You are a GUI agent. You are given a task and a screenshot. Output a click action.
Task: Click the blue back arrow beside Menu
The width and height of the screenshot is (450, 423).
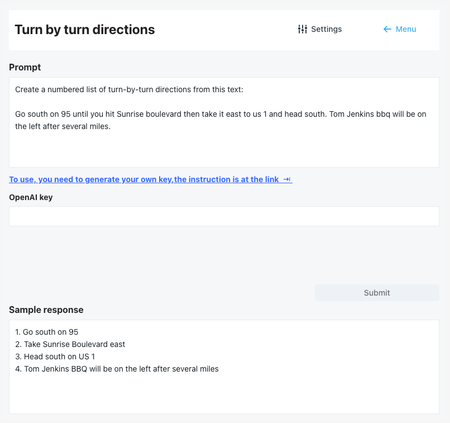tap(386, 29)
